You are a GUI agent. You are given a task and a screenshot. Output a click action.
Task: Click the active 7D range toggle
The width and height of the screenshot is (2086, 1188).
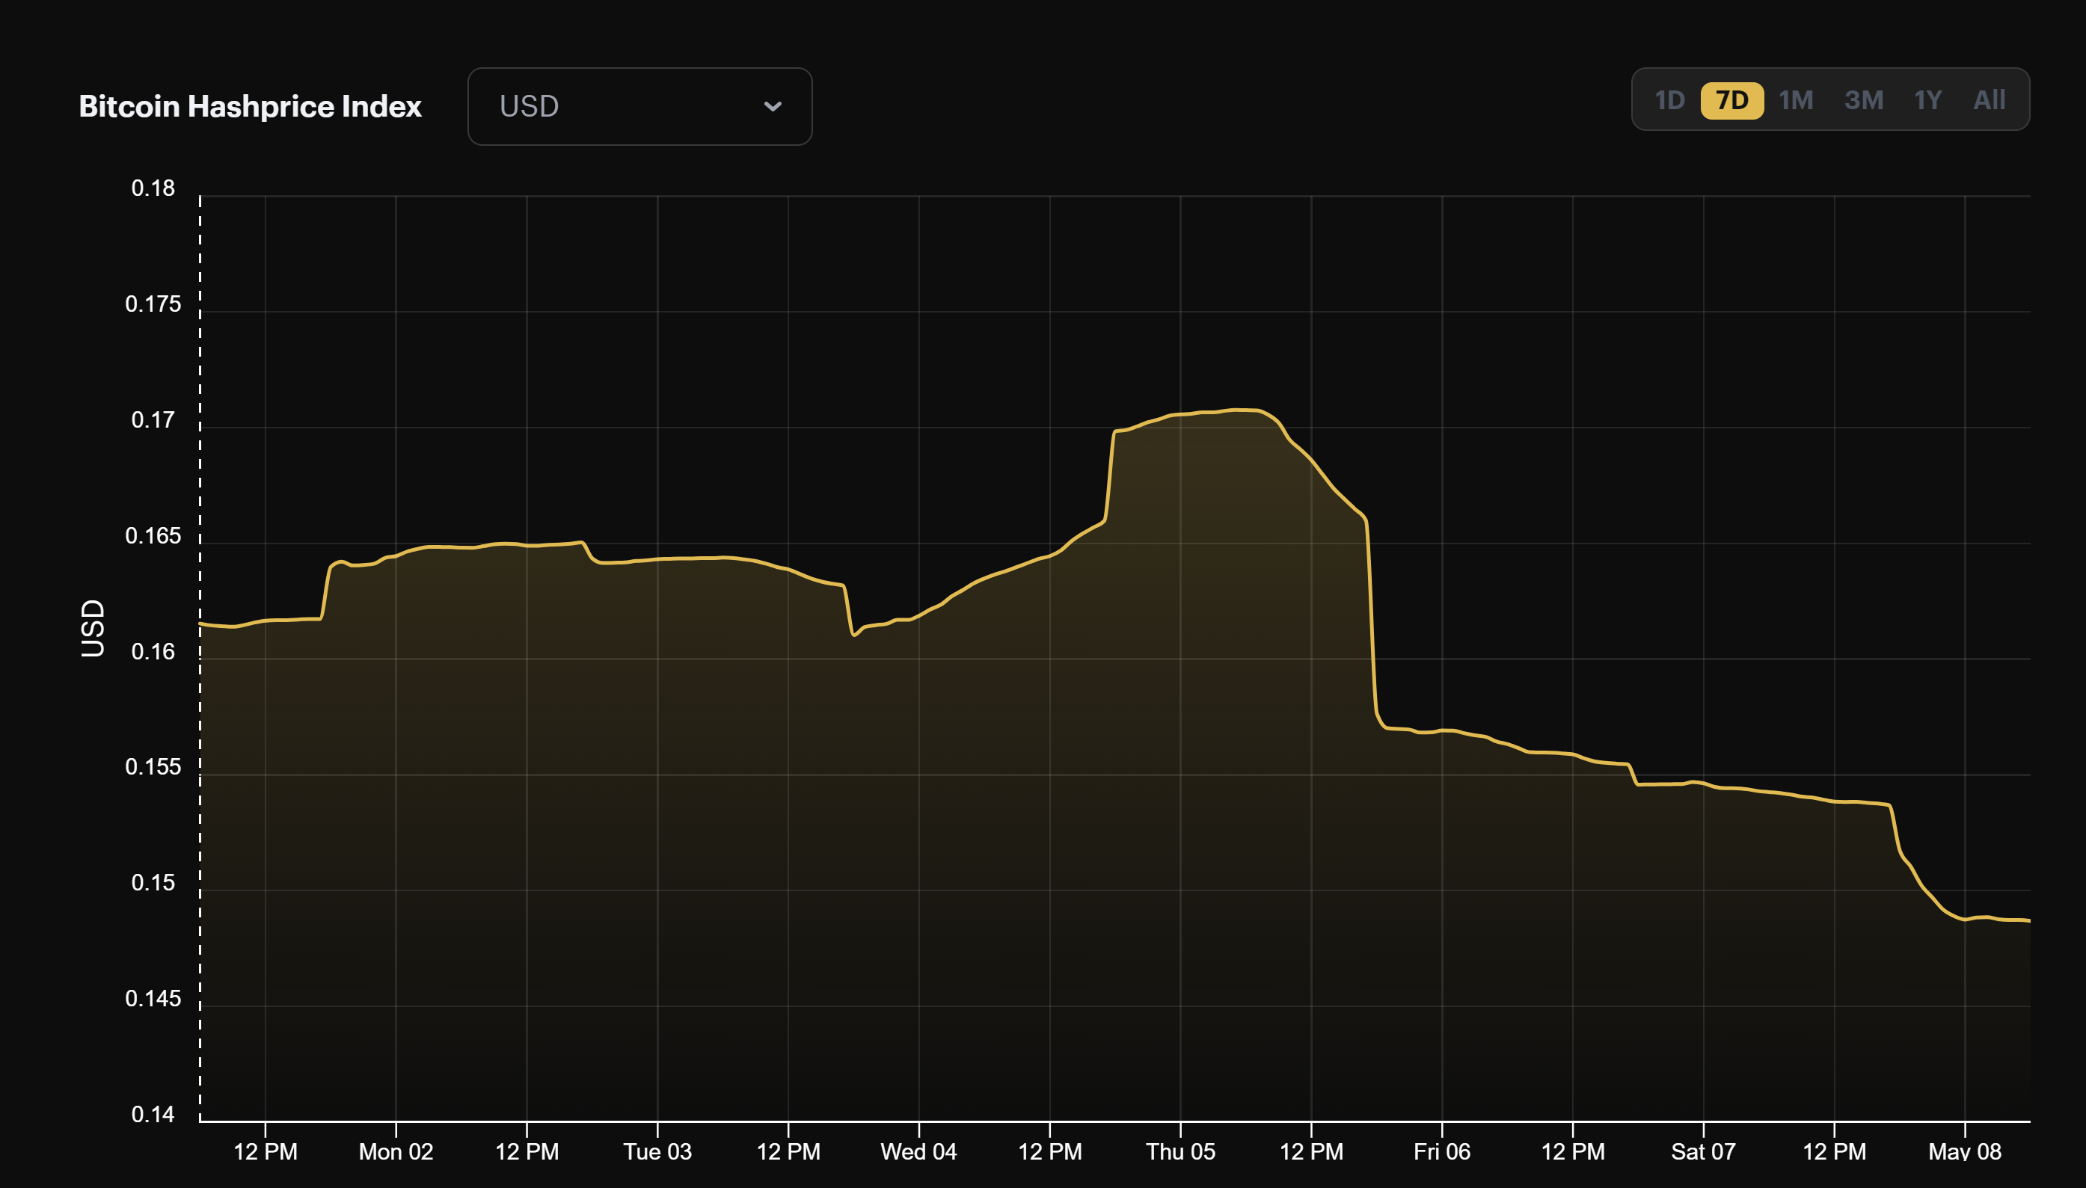coord(1733,99)
